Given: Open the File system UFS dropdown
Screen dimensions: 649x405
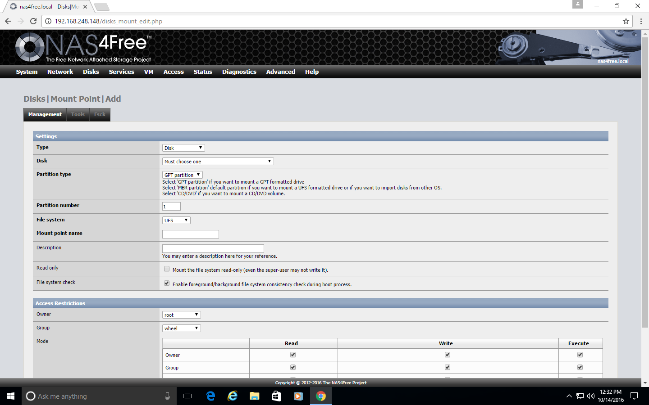Looking at the screenshot, I should (176, 220).
